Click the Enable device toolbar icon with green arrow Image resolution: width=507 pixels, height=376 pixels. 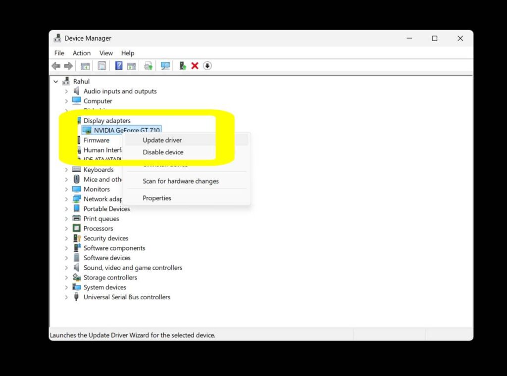182,66
